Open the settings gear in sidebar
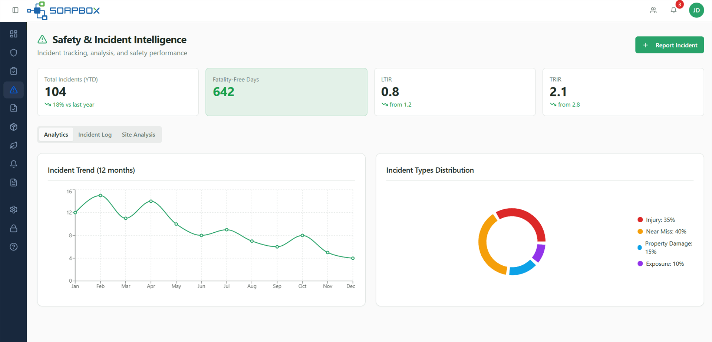The image size is (712, 342). pos(14,210)
